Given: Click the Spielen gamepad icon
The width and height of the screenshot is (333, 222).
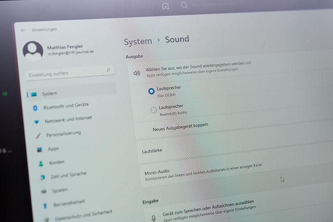Looking at the screenshot, I should (44, 192).
